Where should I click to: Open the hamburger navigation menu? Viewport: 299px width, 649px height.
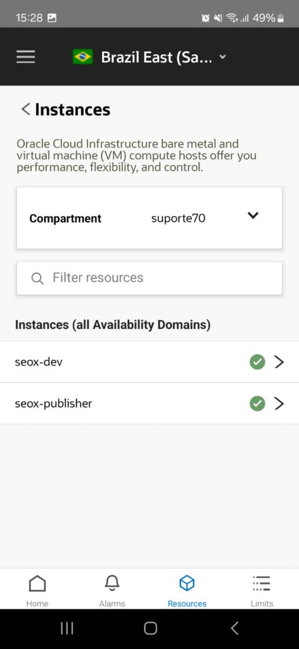pyautogui.click(x=25, y=56)
